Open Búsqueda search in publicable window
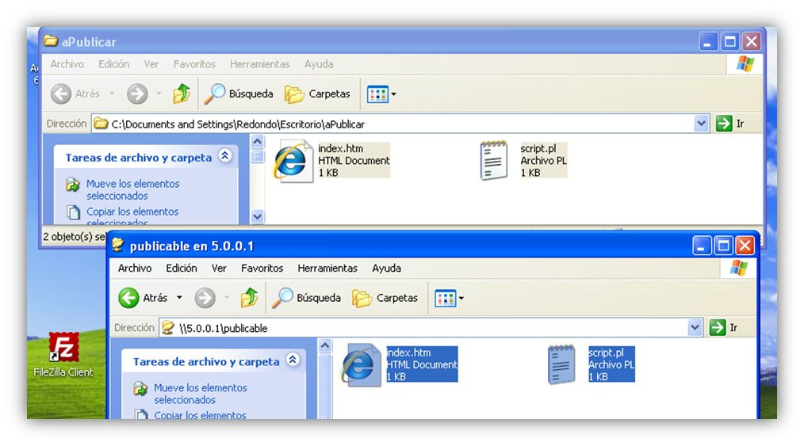The width and height of the screenshot is (804, 446). pyautogui.click(x=306, y=298)
